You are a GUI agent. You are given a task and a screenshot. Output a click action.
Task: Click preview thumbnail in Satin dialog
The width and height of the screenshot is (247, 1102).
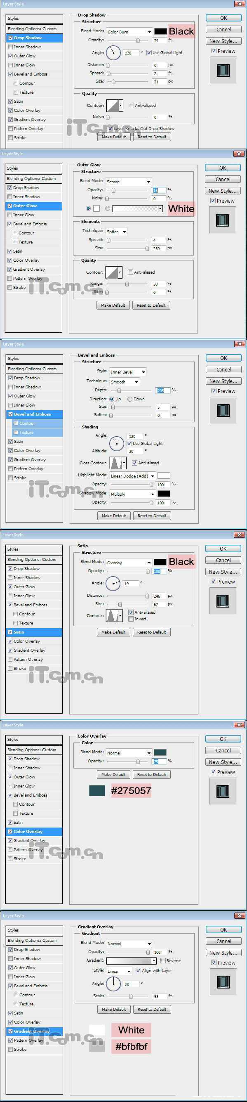point(223,601)
